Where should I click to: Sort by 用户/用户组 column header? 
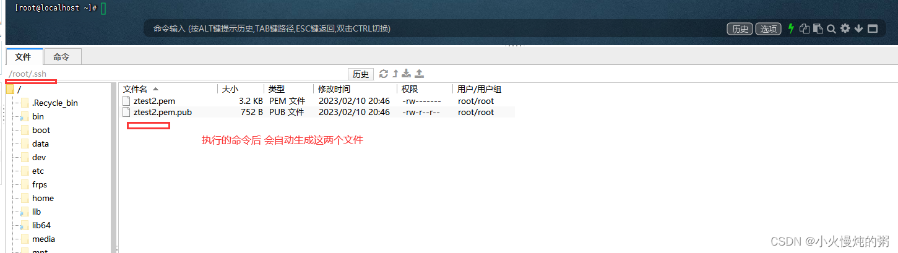pyautogui.click(x=483, y=89)
